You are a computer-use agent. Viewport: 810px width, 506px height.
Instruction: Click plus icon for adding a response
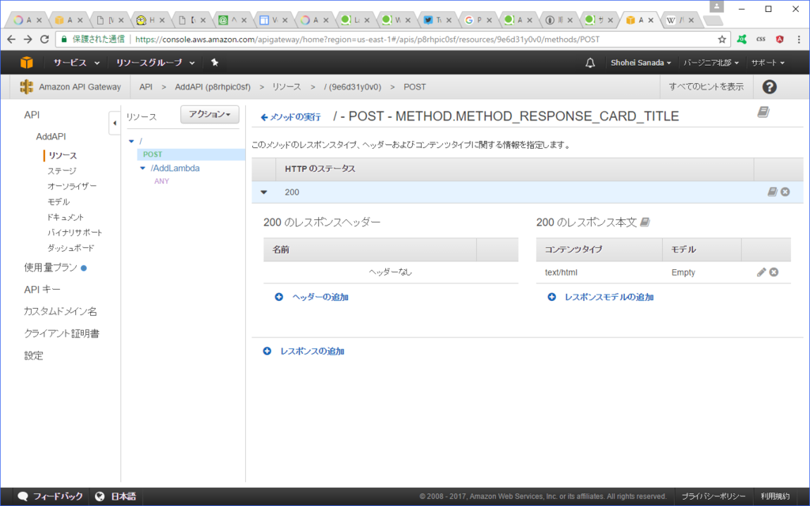pos(267,352)
